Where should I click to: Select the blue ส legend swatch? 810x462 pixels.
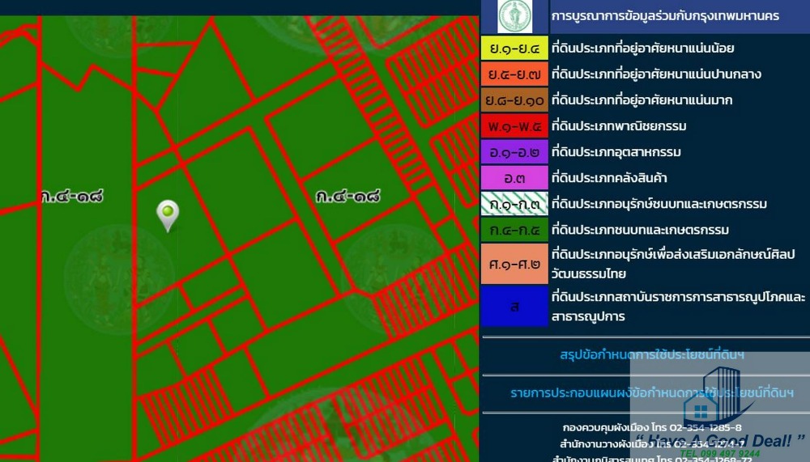pyautogui.click(x=514, y=306)
